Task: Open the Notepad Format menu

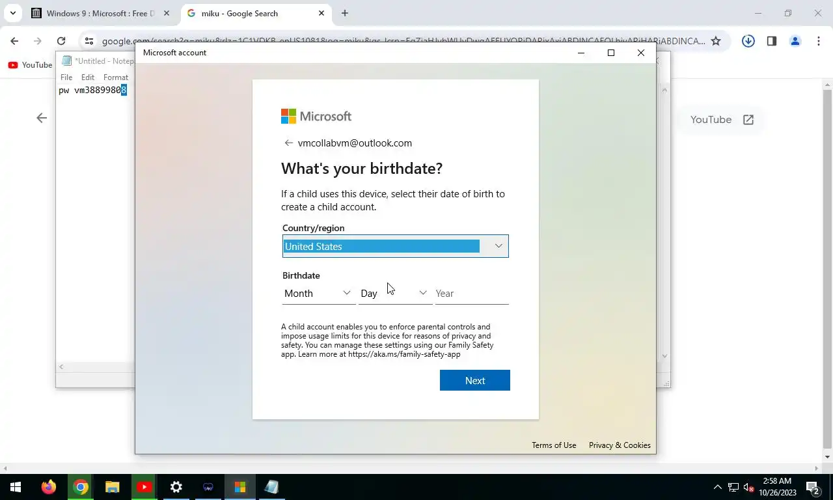Action: [x=116, y=77]
